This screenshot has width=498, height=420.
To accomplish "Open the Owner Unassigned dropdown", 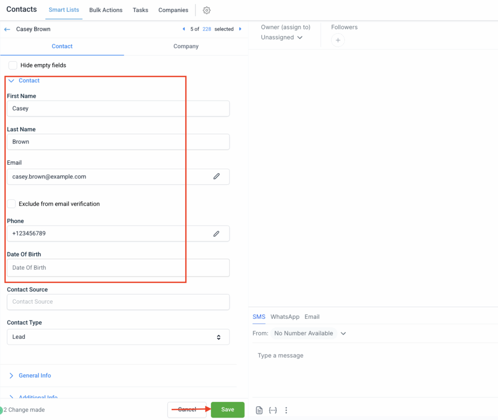I will 282,37.
